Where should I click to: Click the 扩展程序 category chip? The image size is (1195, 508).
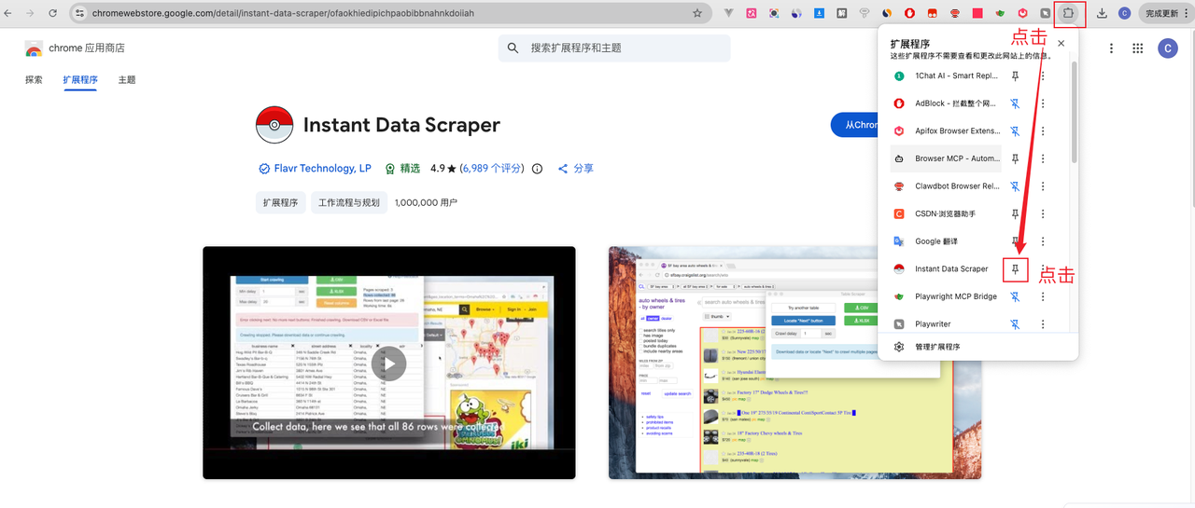[x=280, y=202]
